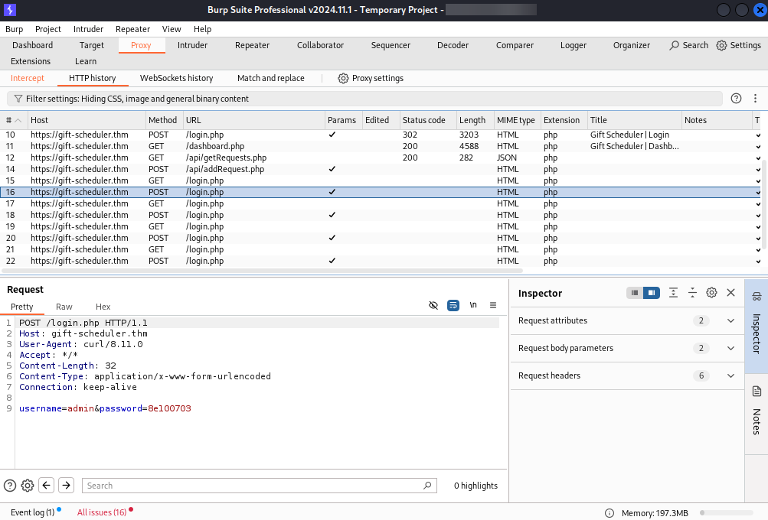Open the Burp menu
Image resolution: width=768 pixels, height=520 pixels.
click(x=15, y=29)
